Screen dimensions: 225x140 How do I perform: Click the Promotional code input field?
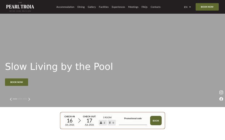(x=133, y=123)
